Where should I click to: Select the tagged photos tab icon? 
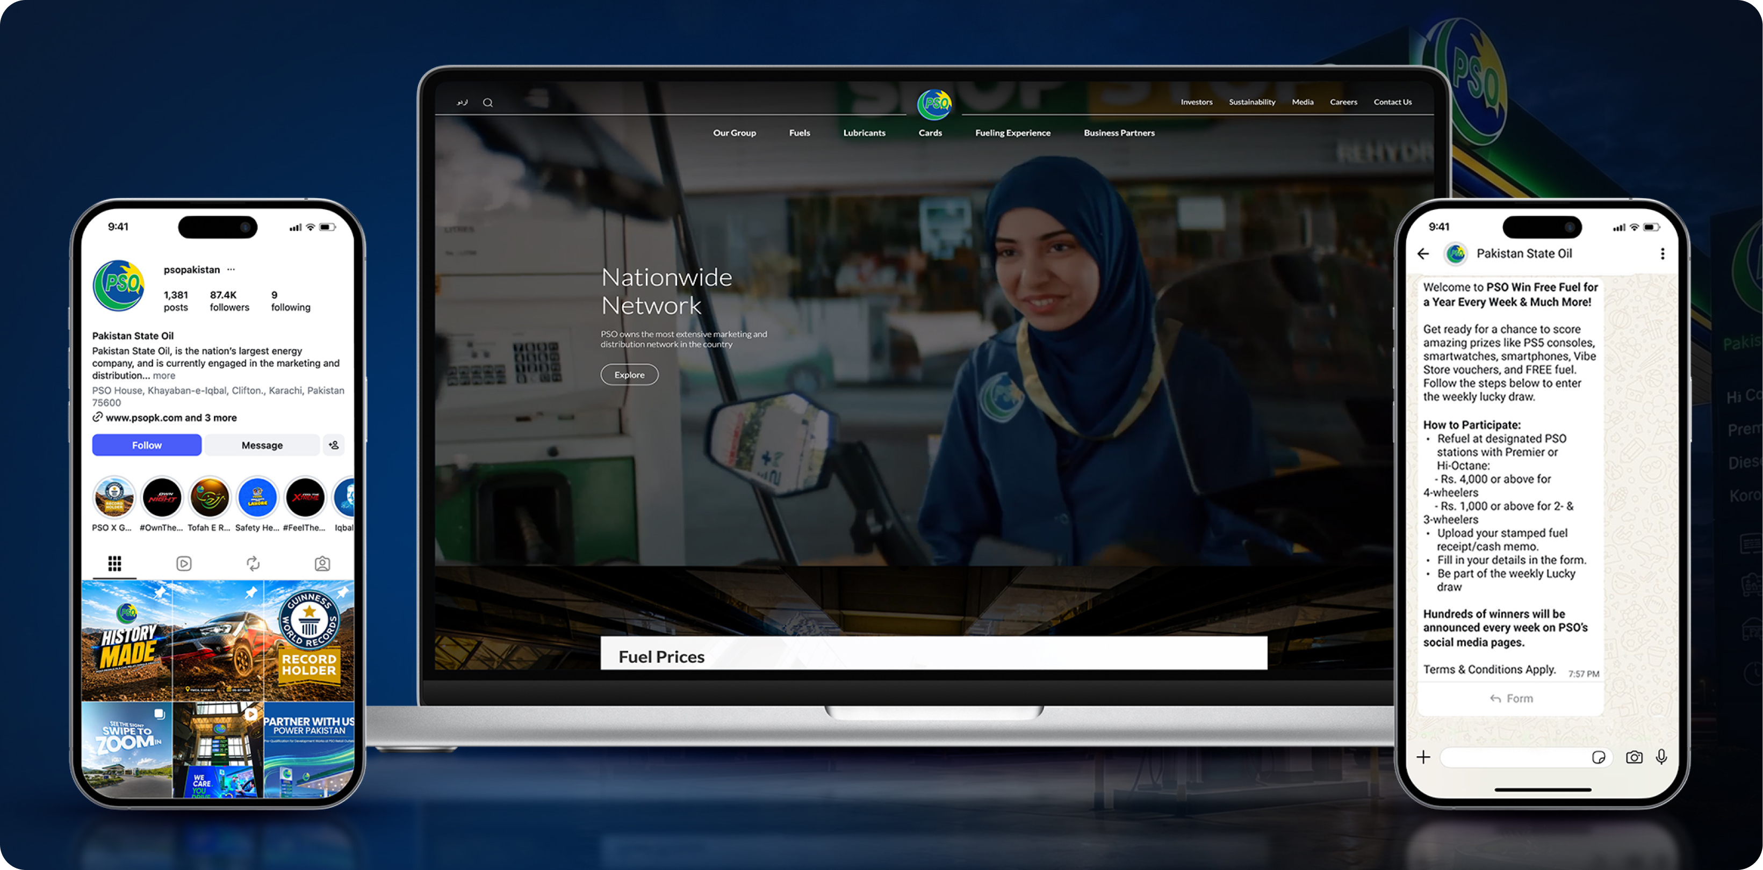point(322,563)
